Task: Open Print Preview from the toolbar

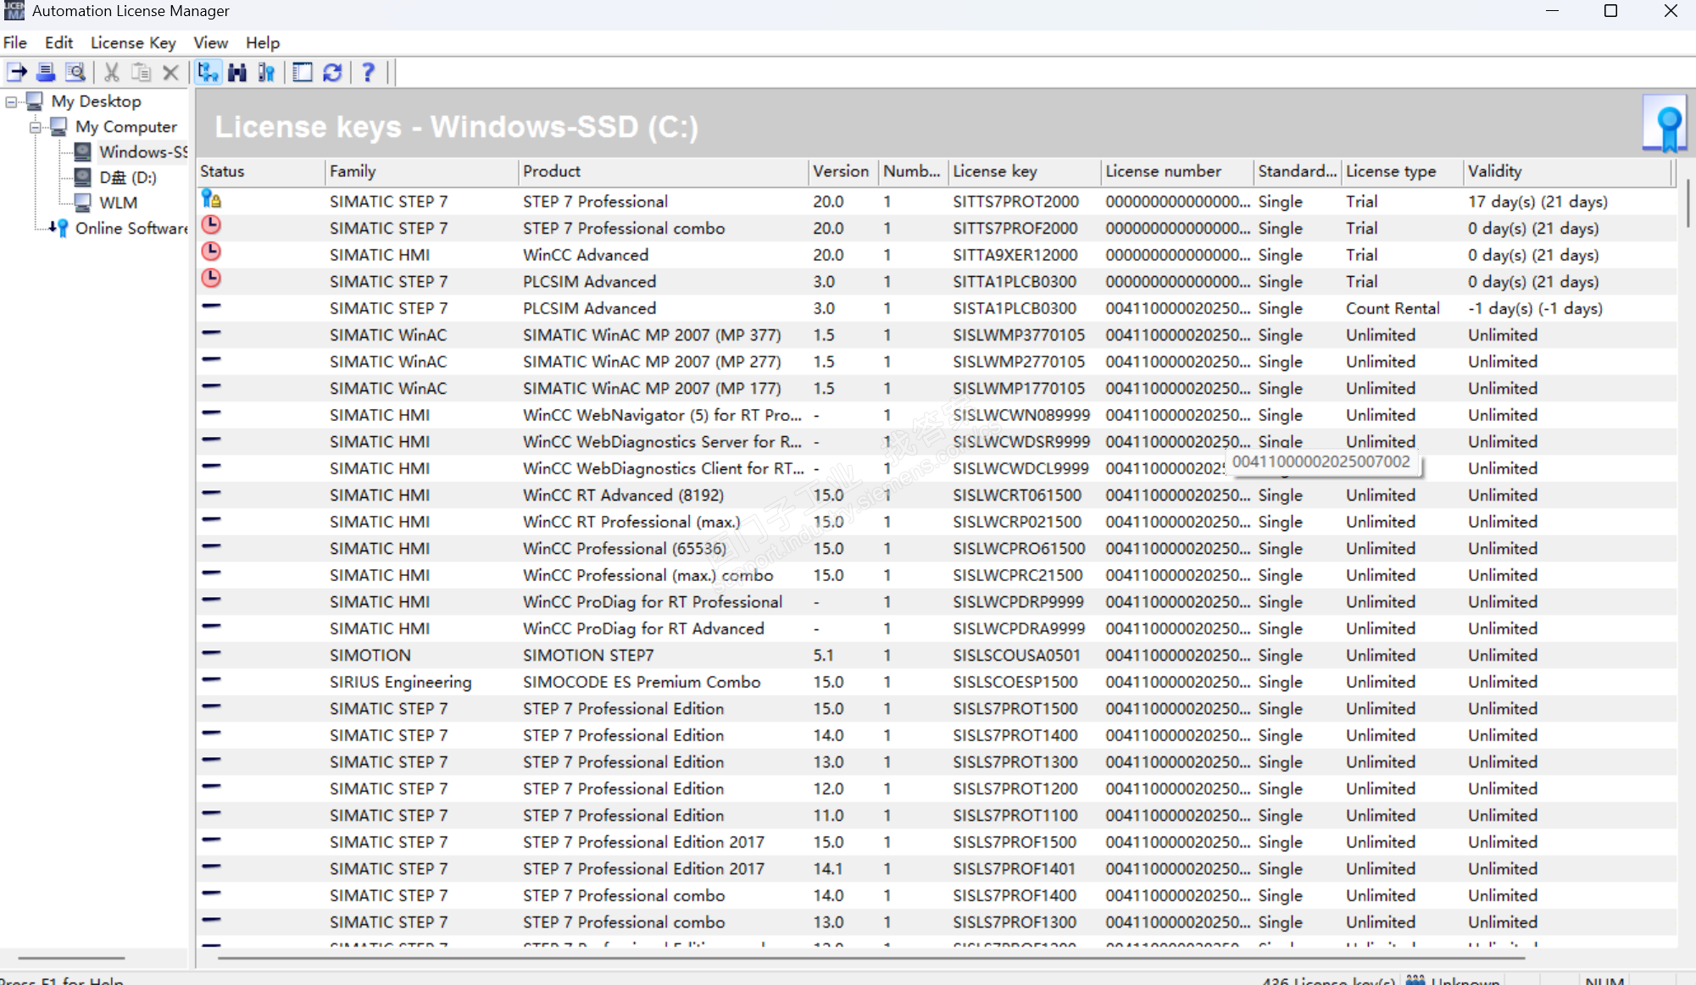Action: click(75, 73)
